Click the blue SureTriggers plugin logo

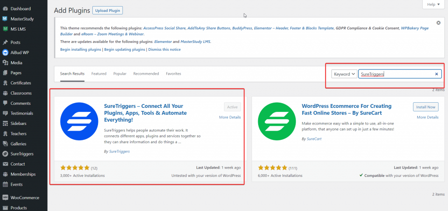[79, 121]
